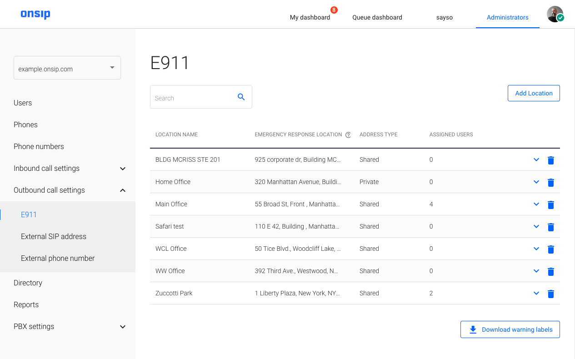575x359 pixels.
Task: Click the search magnifier icon
Action: tap(241, 97)
